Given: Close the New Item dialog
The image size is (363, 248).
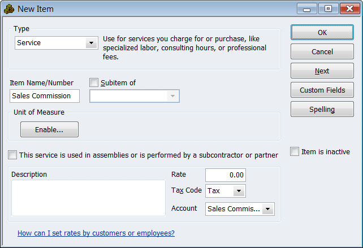Looking at the screenshot, I should pyautogui.click(x=347, y=9).
